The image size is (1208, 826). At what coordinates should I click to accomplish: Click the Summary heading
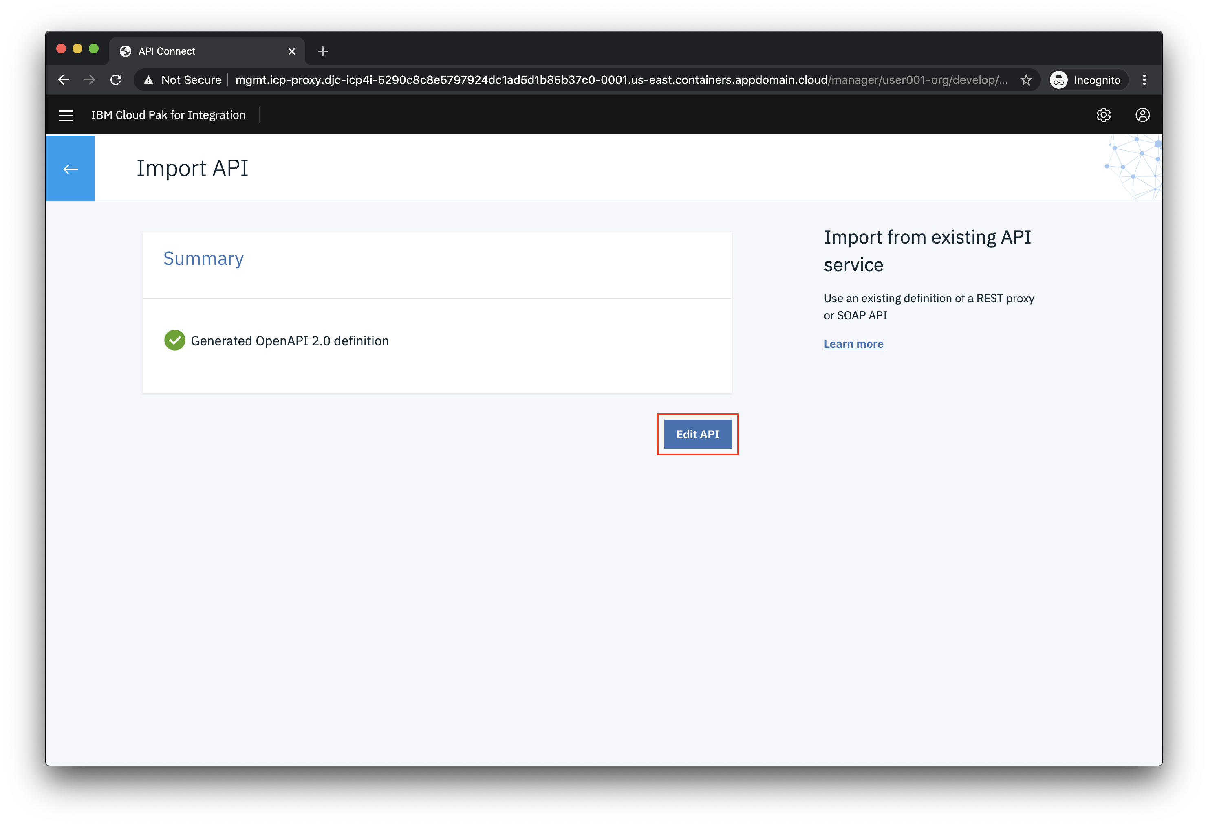tap(203, 259)
